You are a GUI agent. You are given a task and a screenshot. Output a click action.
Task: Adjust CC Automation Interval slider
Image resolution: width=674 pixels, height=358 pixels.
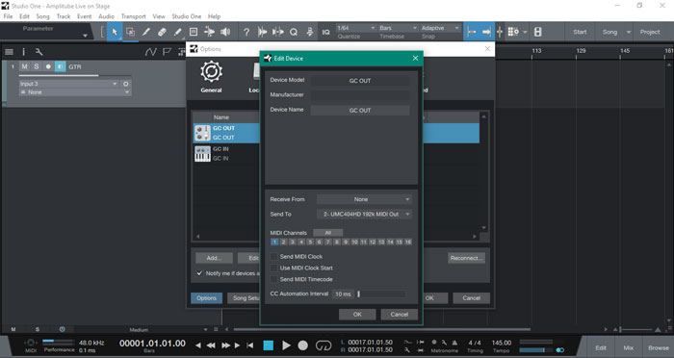pos(381,294)
